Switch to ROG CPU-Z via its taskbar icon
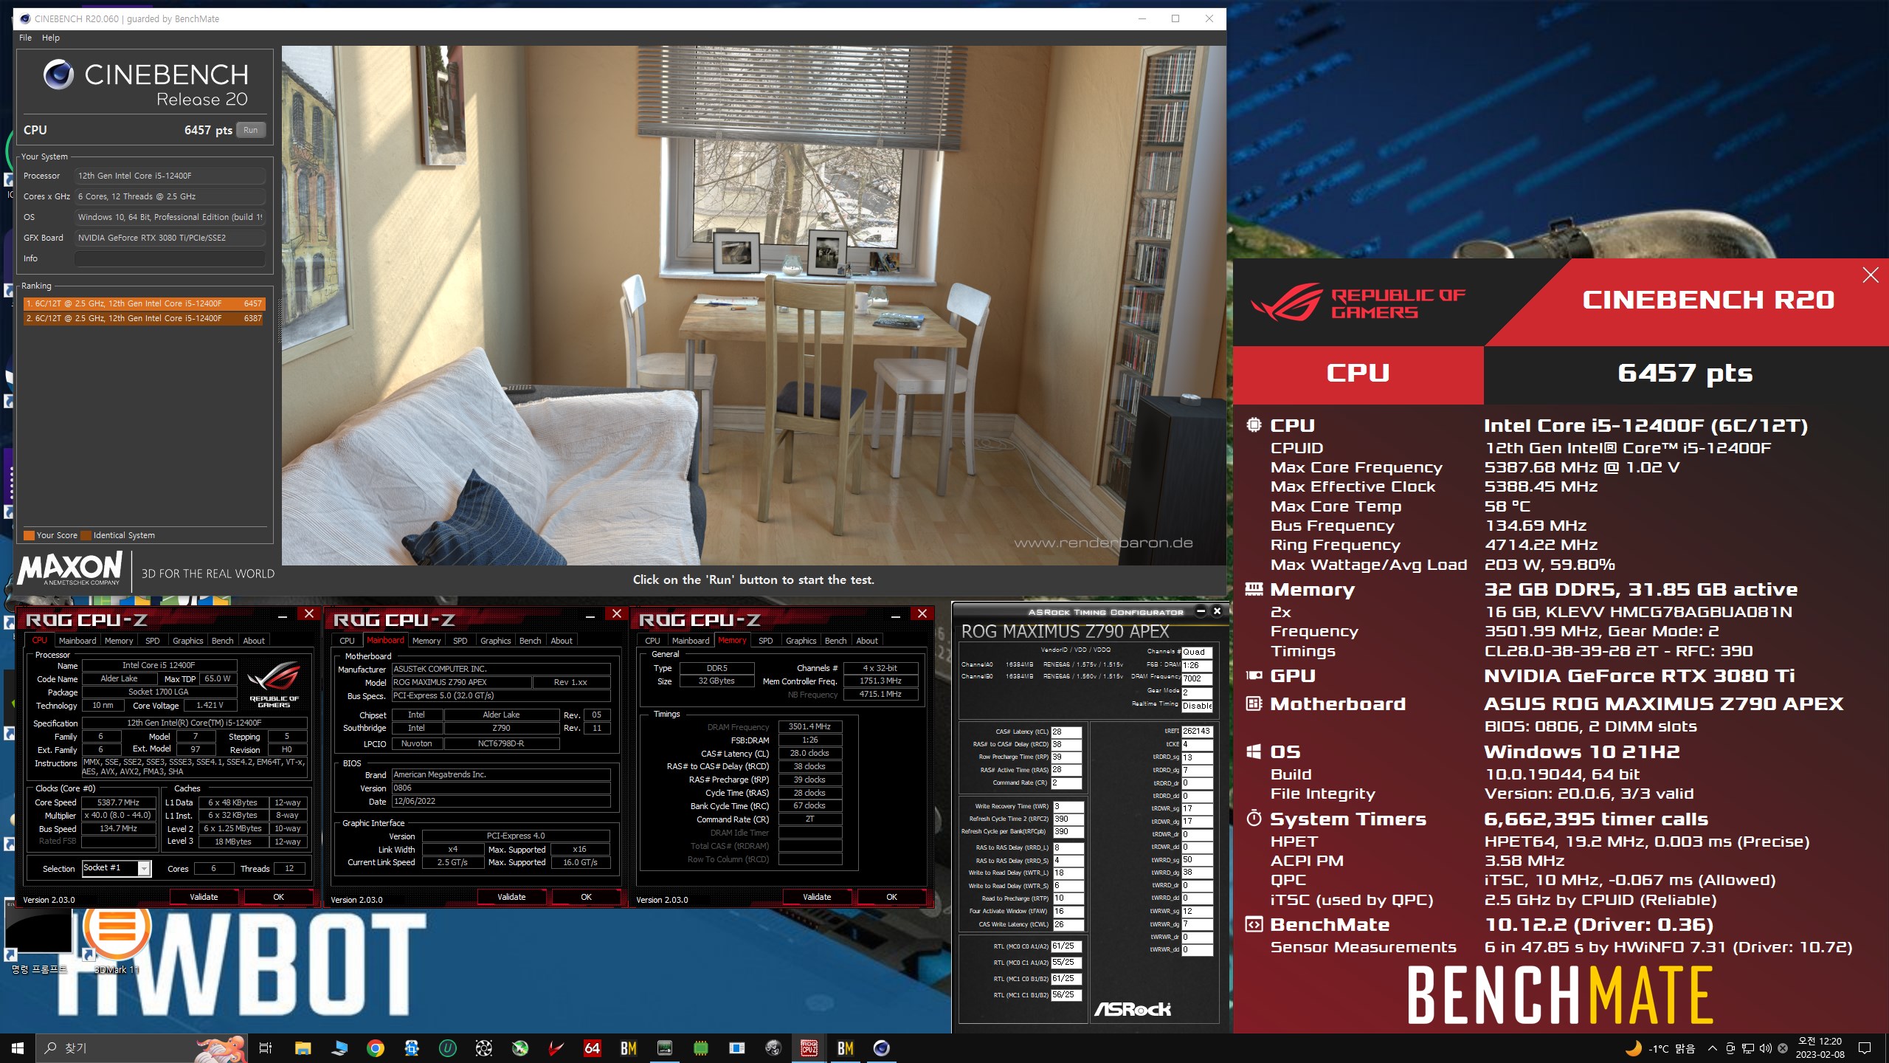The image size is (1889, 1063). 809,1047
